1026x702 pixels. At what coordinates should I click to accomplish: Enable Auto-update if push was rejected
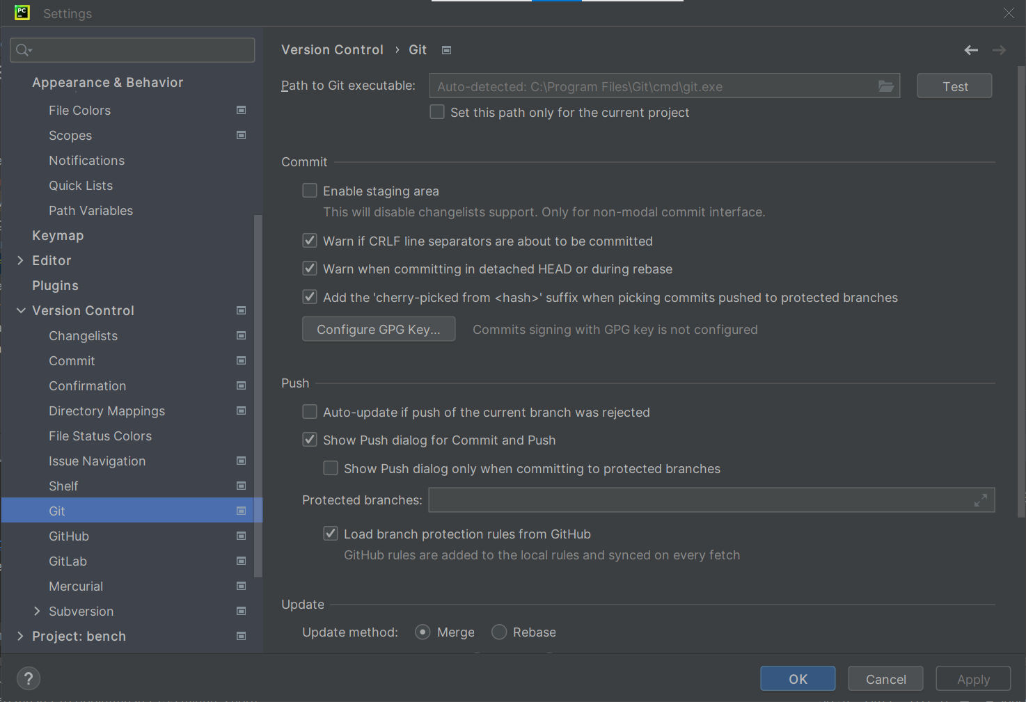pyautogui.click(x=310, y=412)
